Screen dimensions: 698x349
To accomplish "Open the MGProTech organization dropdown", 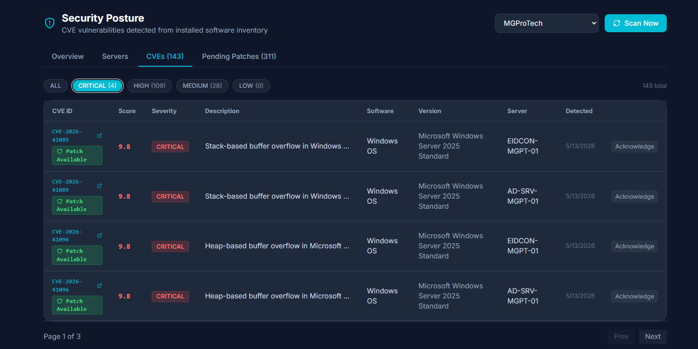I will [547, 23].
